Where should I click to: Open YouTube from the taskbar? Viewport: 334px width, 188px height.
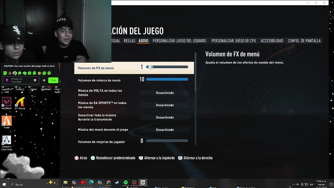(83, 183)
